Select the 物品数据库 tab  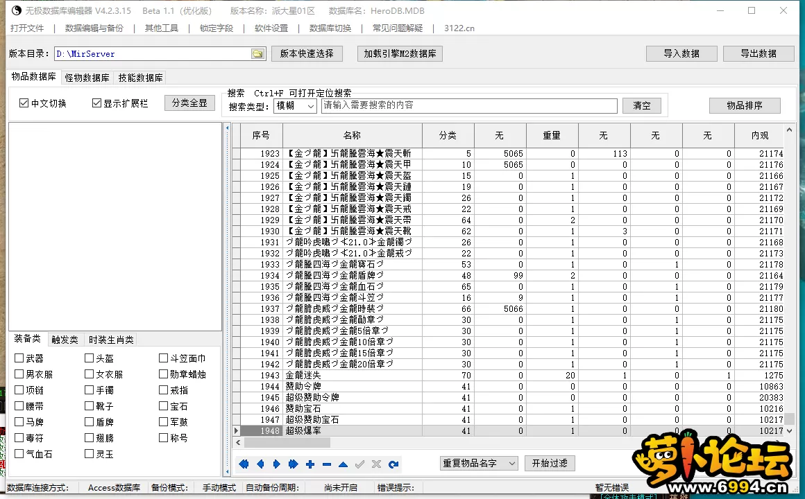(x=33, y=76)
